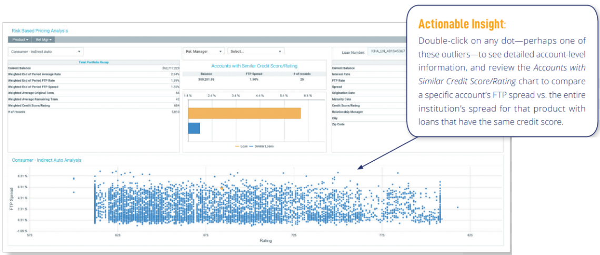600x255 pixels.
Task: Open the Product menu in the toolbar
Action: (20, 40)
